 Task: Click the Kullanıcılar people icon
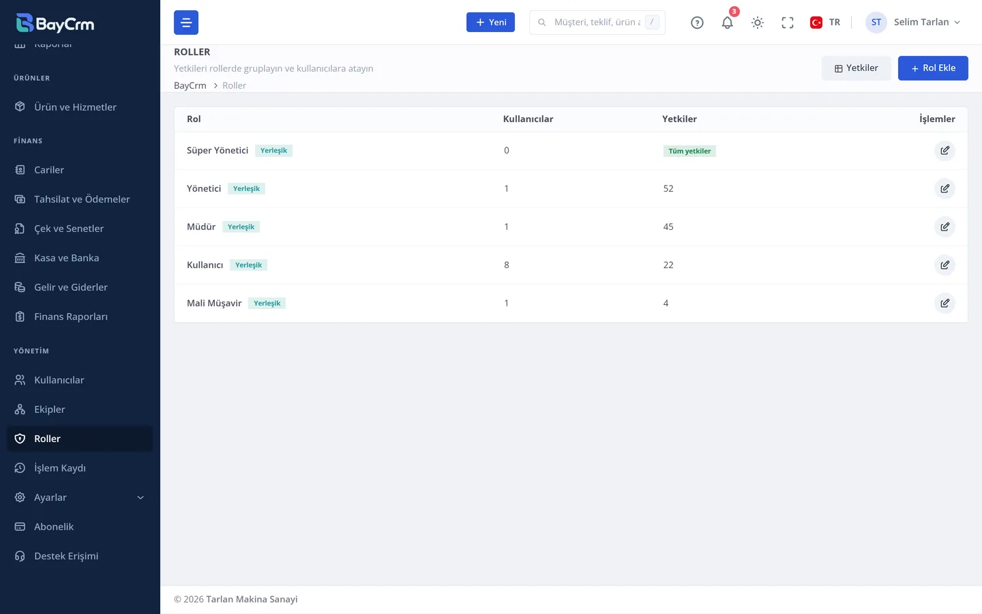[20, 380]
